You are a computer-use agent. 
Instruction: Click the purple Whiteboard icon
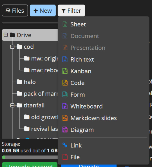[65, 106]
